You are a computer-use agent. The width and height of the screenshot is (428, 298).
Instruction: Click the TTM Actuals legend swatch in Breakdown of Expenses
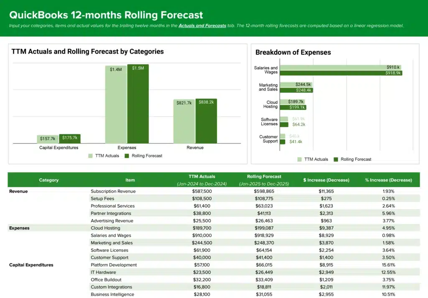299,159
